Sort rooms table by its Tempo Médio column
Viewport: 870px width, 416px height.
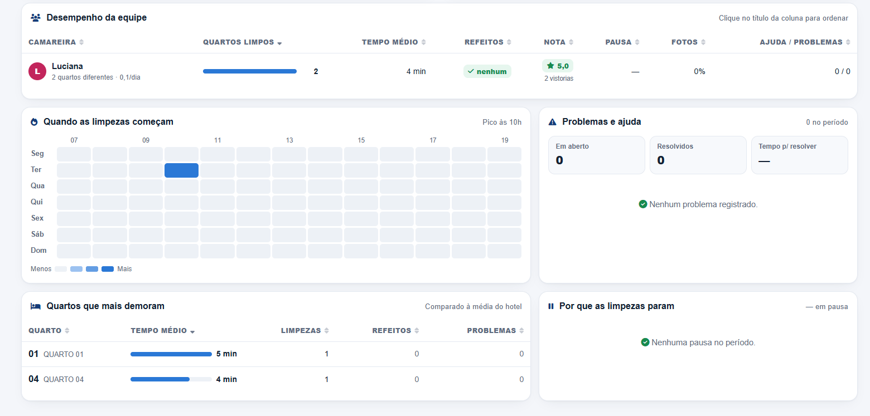pos(163,331)
